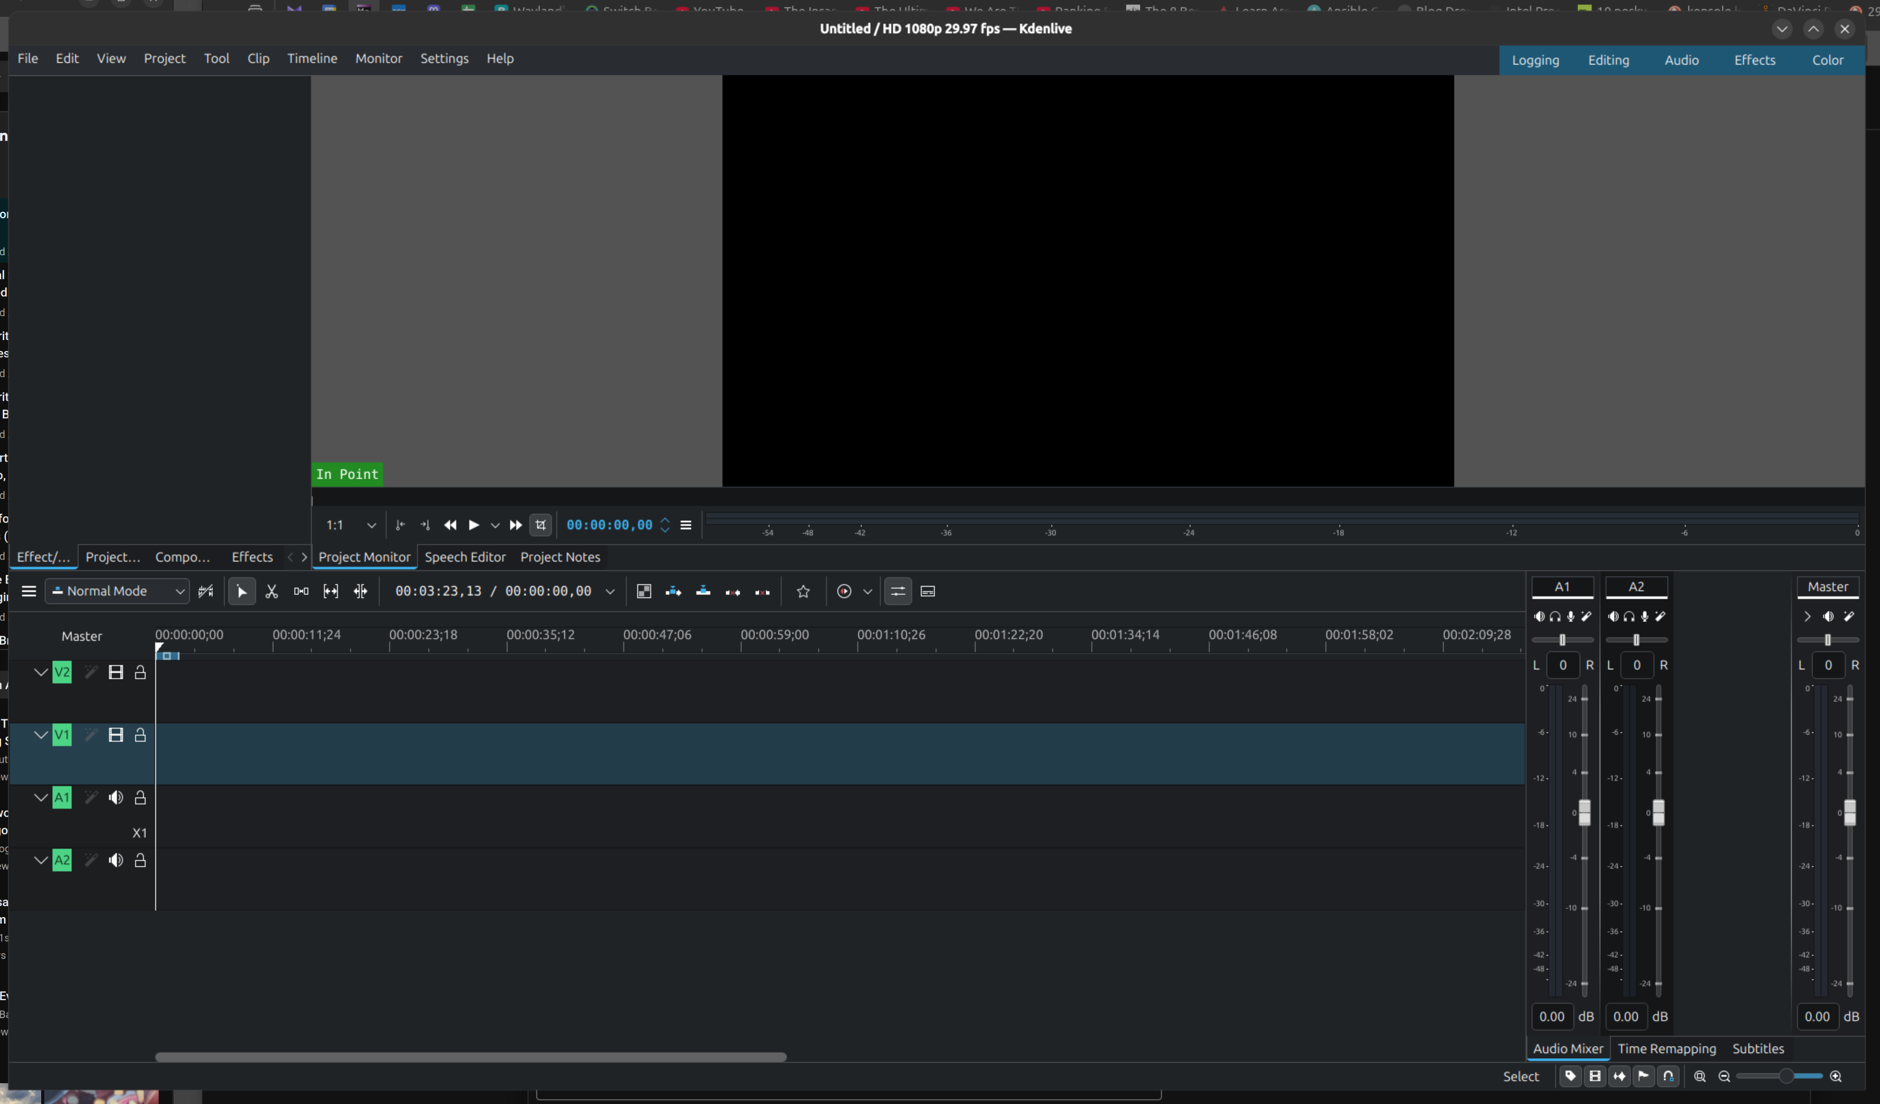Select the Spacer tool in timeline toolbar
The image size is (1880, 1104).
pos(300,592)
